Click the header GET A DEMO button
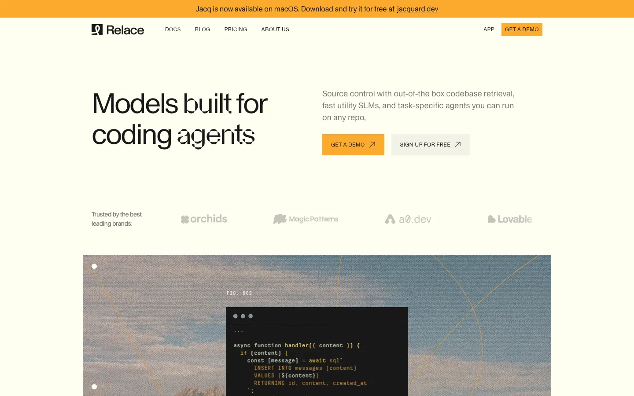This screenshot has width=634, height=396. pyautogui.click(x=522, y=29)
